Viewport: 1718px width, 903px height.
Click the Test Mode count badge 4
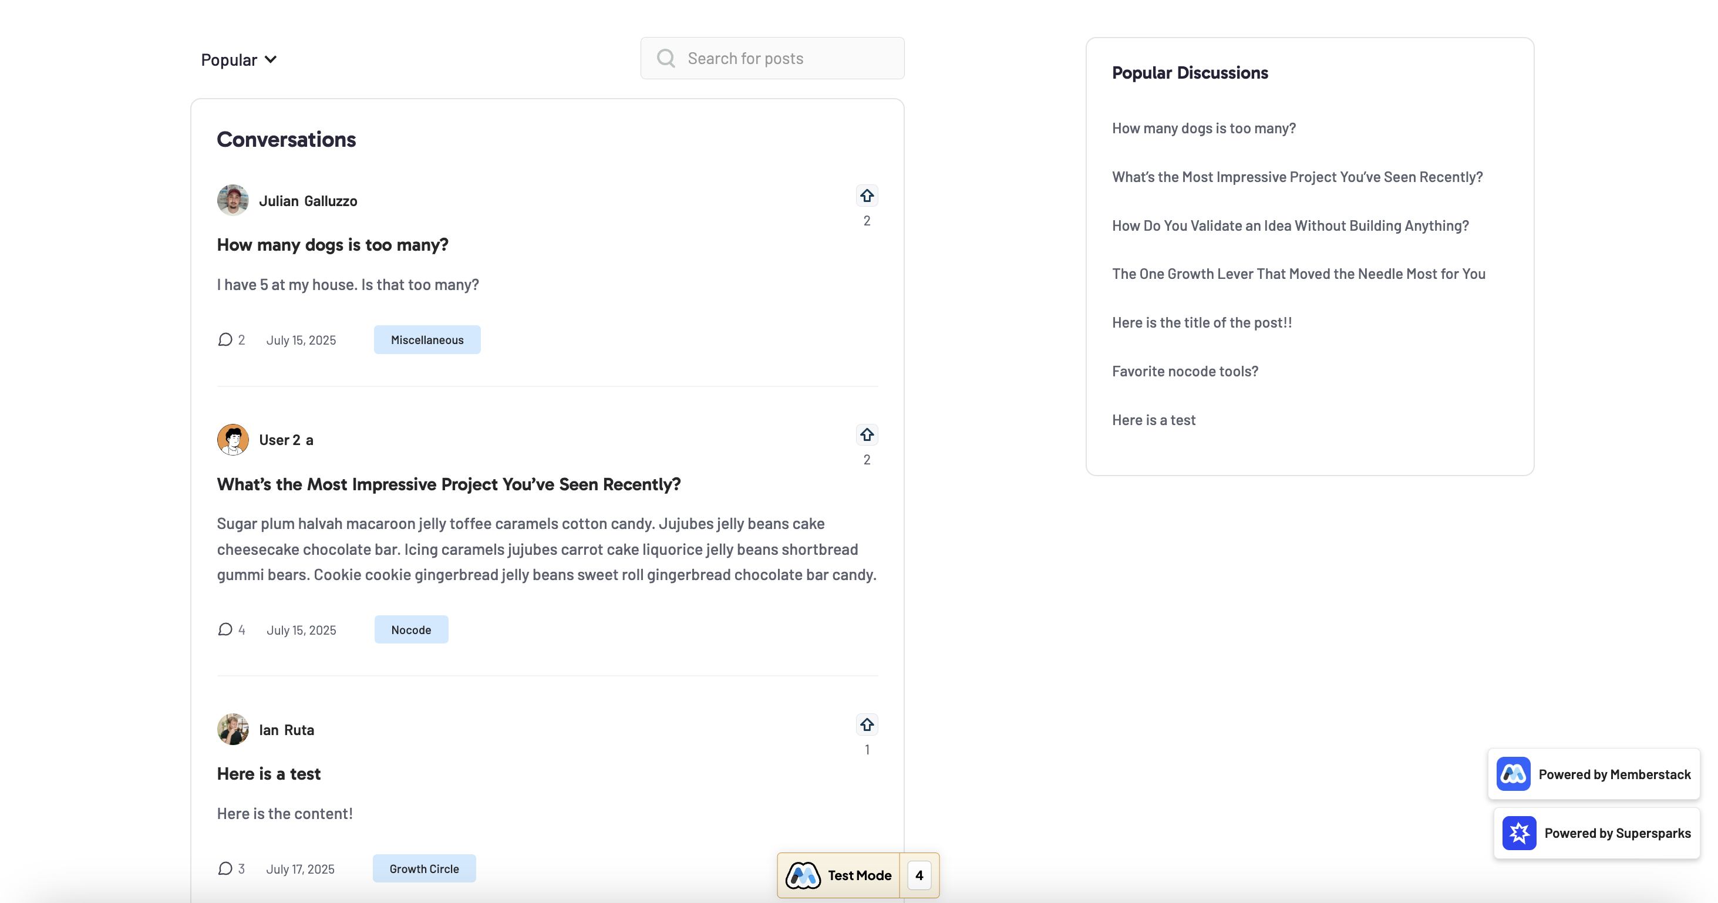click(x=919, y=875)
